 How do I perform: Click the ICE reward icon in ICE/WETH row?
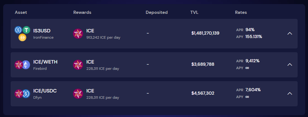click(x=78, y=65)
